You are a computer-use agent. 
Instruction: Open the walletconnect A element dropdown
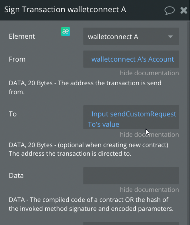tap(131, 36)
